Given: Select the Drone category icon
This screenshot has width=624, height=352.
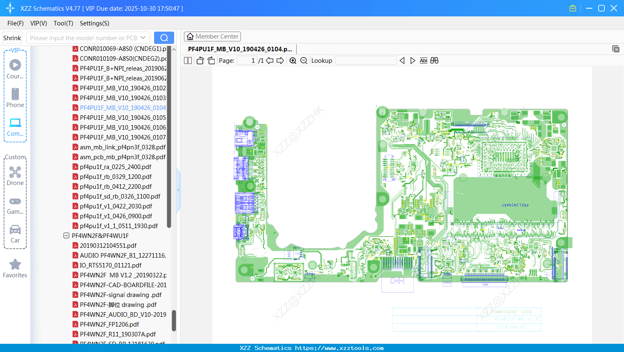Looking at the screenshot, I should (15, 176).
